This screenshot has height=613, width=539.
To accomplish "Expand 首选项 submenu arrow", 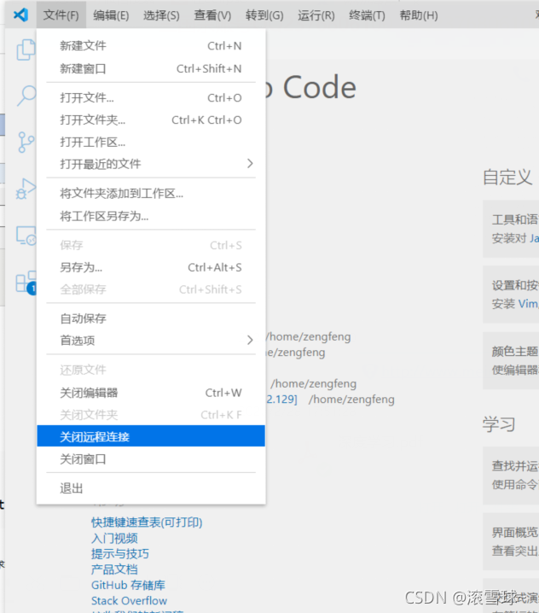I will pyautogui.click(x=250, y=340).
